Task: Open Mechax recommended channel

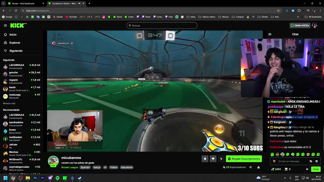Action: (x=22, y=153)
